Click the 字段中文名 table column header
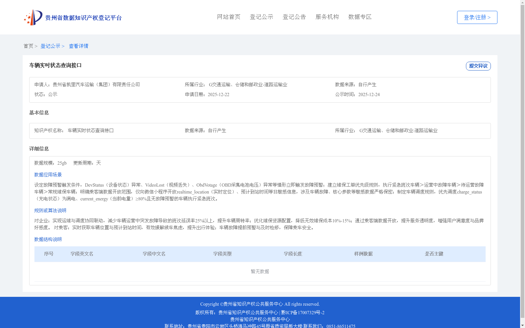The height and width of the screenshot is (328, 525). point(154,254)
